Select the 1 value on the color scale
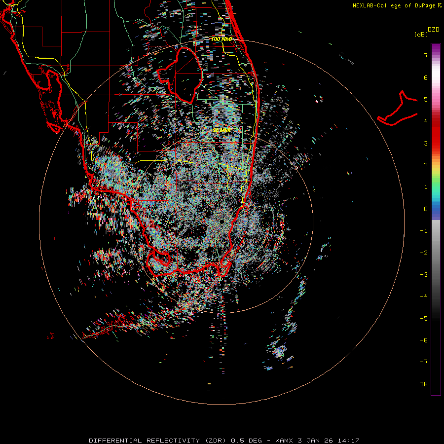 (426, 187)
